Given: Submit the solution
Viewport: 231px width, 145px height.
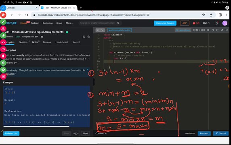Looking at the screenshot, I should 221,133.
